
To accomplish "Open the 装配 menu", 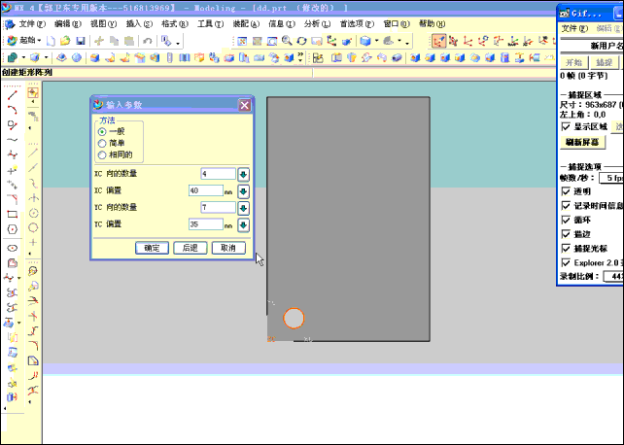I will 246,24.
